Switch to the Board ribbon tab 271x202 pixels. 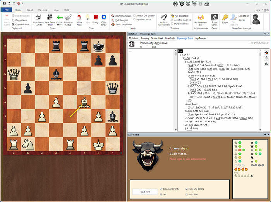coord(29,10)
